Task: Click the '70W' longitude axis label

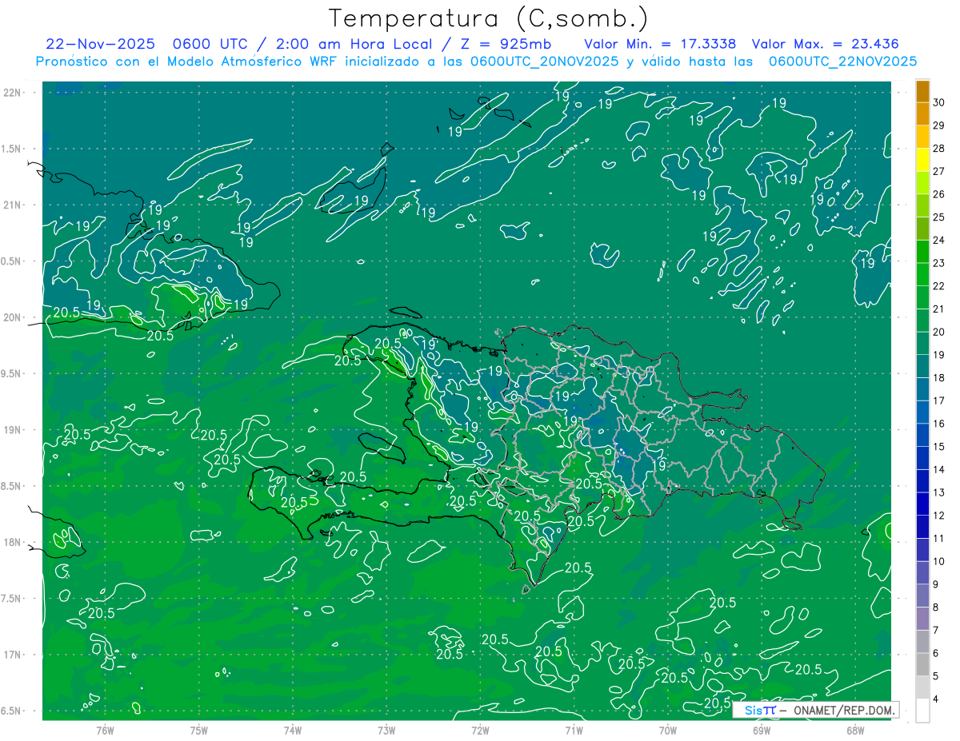Action: pos(668,731)
